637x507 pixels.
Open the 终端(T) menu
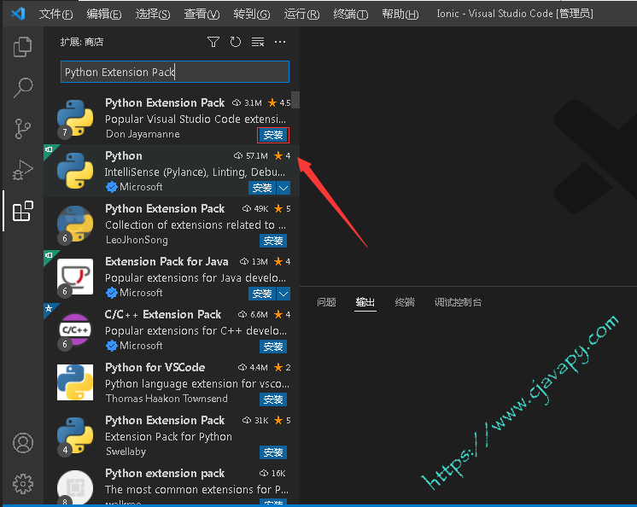(351, 15)
